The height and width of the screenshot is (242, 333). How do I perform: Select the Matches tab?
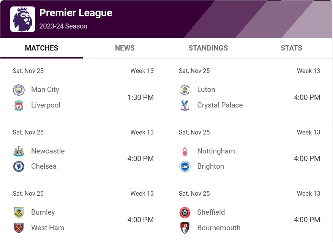pyautogui.click(x=42, y=48)
